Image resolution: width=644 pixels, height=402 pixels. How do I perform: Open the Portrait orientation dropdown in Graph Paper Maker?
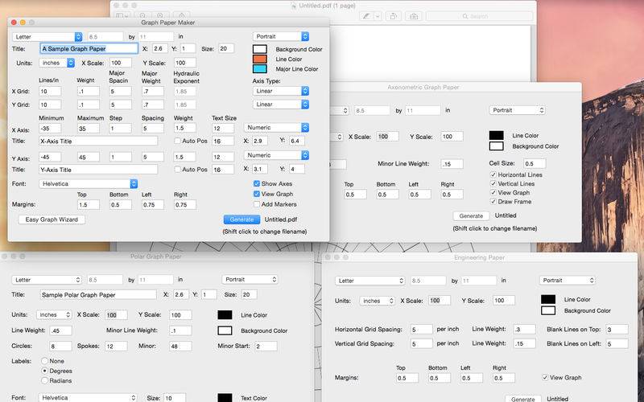[281, 36]
